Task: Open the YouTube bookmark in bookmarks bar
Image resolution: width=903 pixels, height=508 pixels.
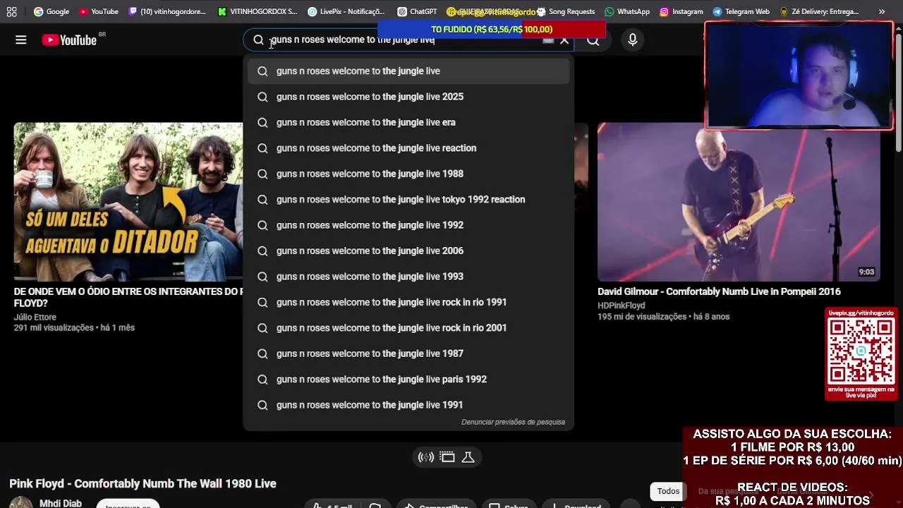Action: (99, 11)
